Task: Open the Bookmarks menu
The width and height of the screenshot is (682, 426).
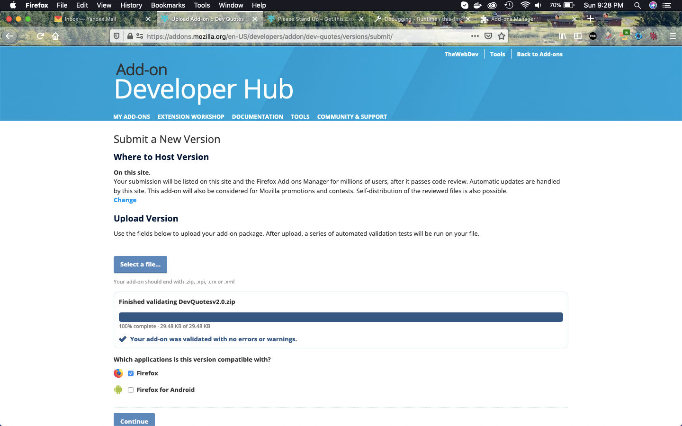Action: (168, 5)
